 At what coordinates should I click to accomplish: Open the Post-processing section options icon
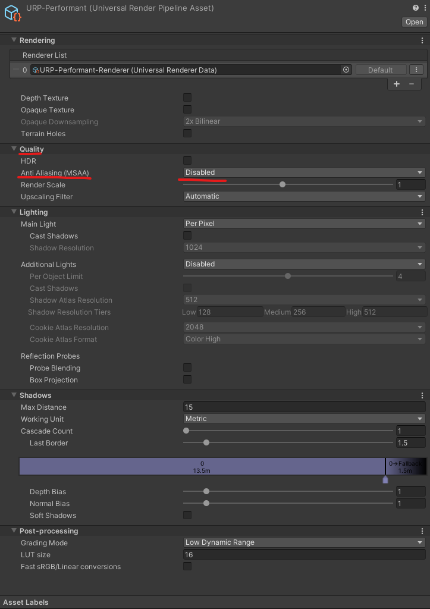click(x=422, y=530)
